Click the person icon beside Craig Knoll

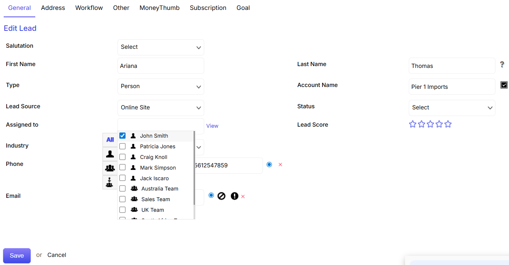click(133, 157)
